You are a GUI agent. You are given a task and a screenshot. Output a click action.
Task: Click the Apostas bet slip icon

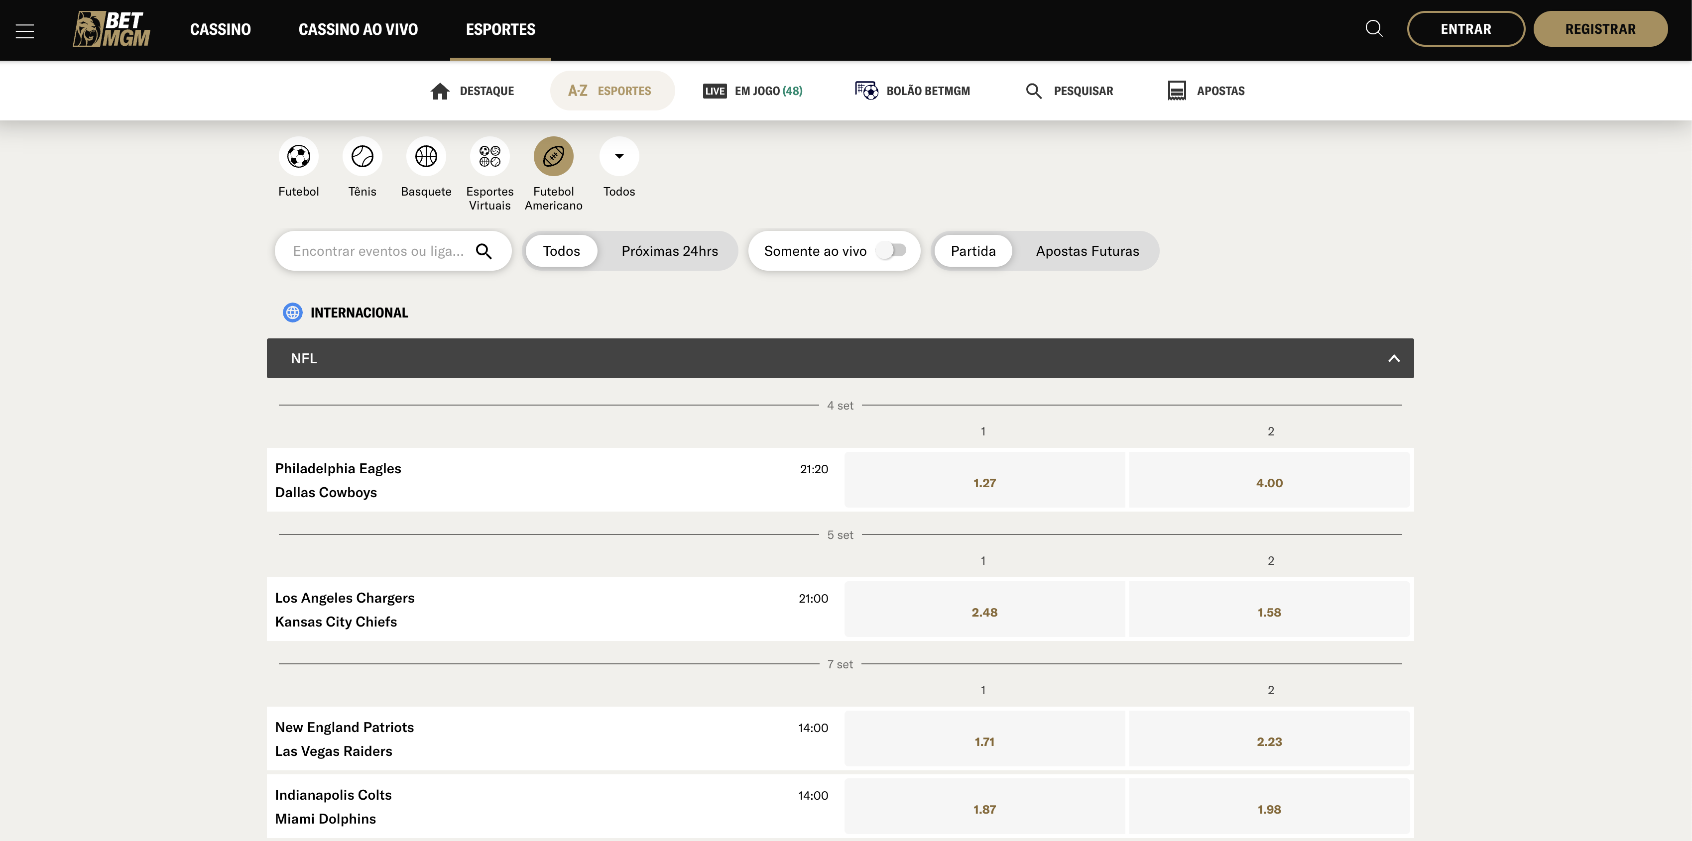coord(1177,91)
